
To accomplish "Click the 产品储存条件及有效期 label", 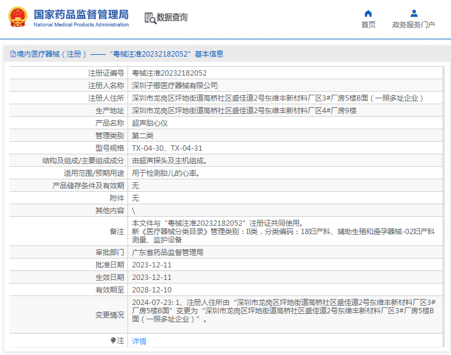I will coord(88,186).
